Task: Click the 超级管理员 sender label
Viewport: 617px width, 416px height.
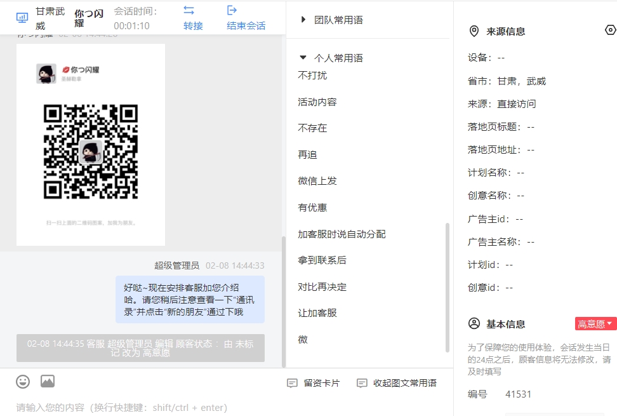Action: tap(176, 265)
